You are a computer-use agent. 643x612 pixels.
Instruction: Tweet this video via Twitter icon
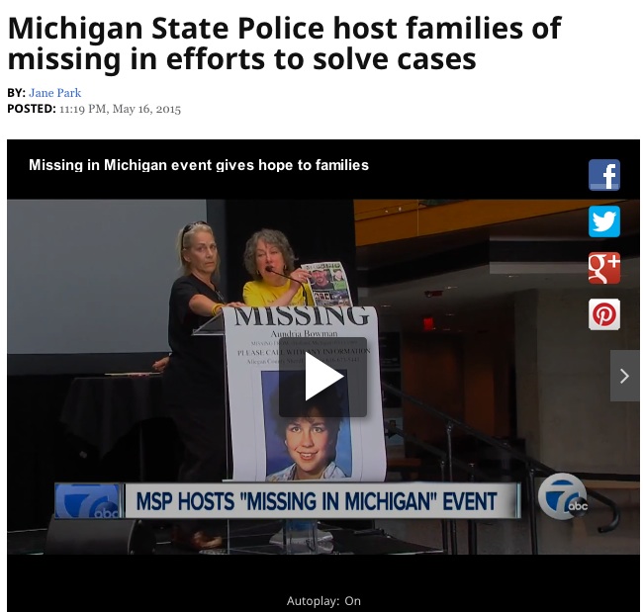tap(604, 221)
